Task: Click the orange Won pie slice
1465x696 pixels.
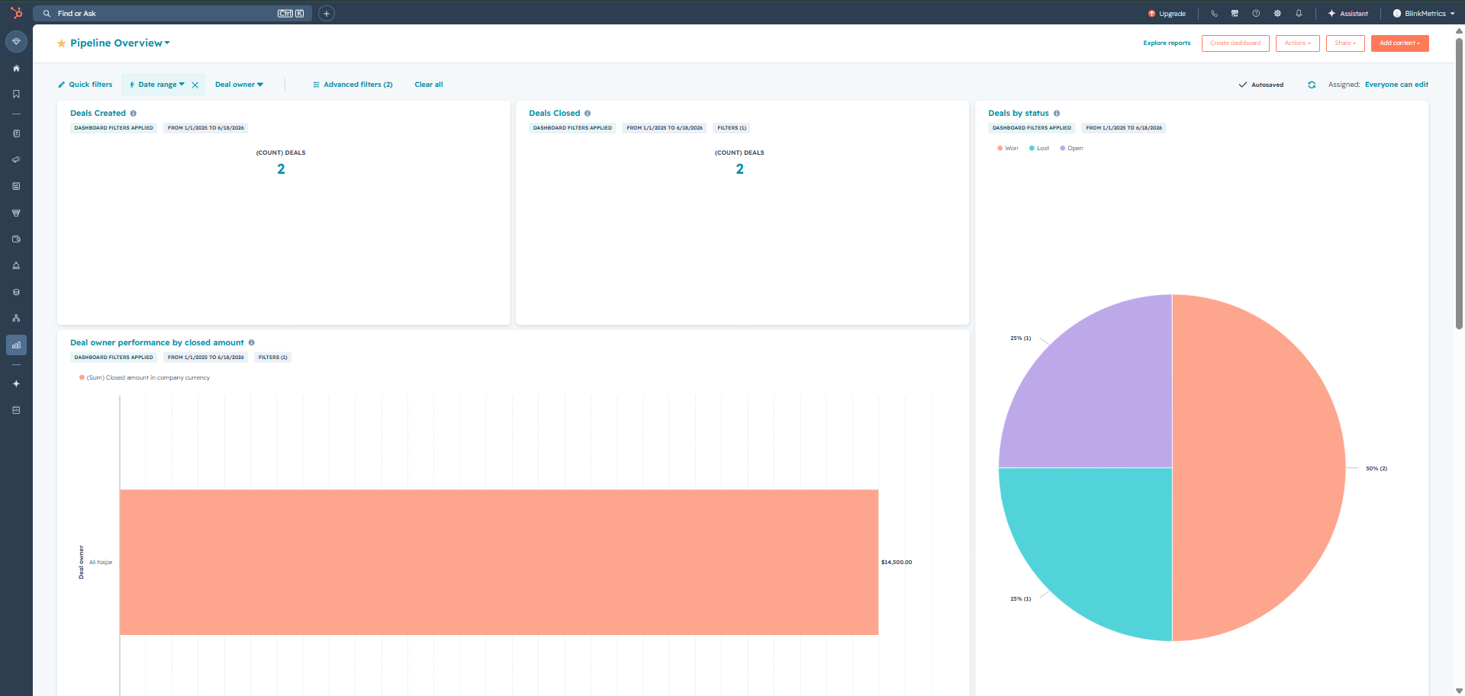Action: (x=1259, y=468)
